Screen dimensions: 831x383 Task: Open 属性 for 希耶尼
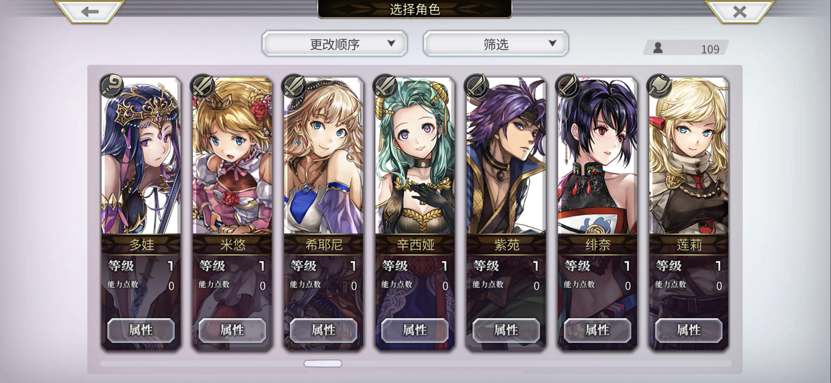coord(324,330)
